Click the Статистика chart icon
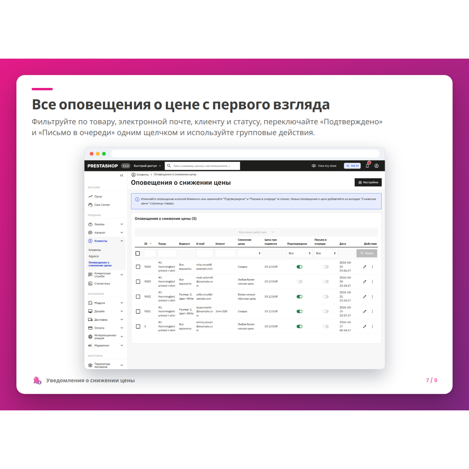The width and height of the screenshot is (469, 469). coord(90,283)
